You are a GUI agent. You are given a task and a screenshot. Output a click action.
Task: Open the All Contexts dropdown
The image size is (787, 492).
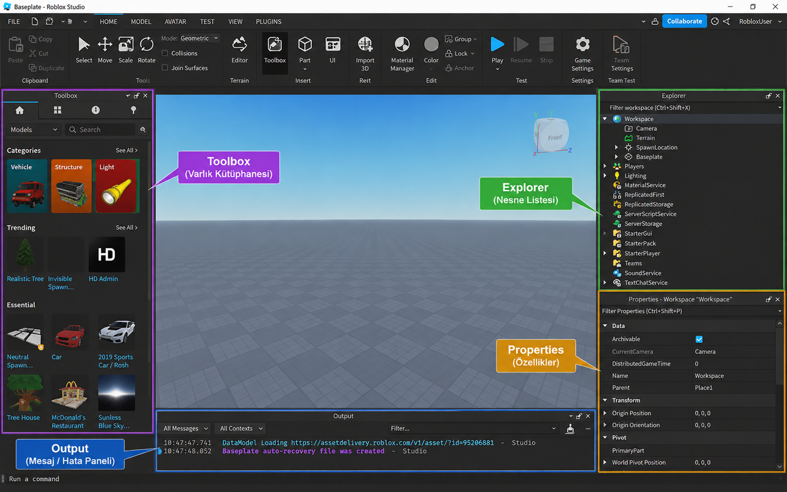click(x=241, y=429)
